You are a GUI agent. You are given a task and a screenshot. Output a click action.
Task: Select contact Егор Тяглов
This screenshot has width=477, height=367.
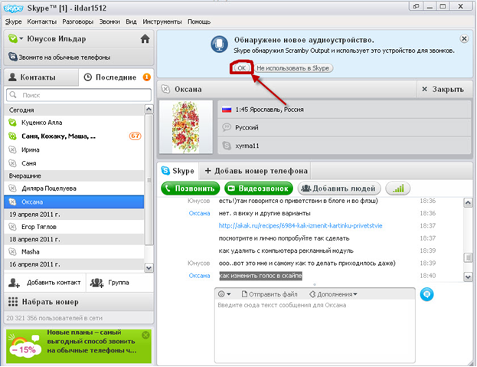74,227
